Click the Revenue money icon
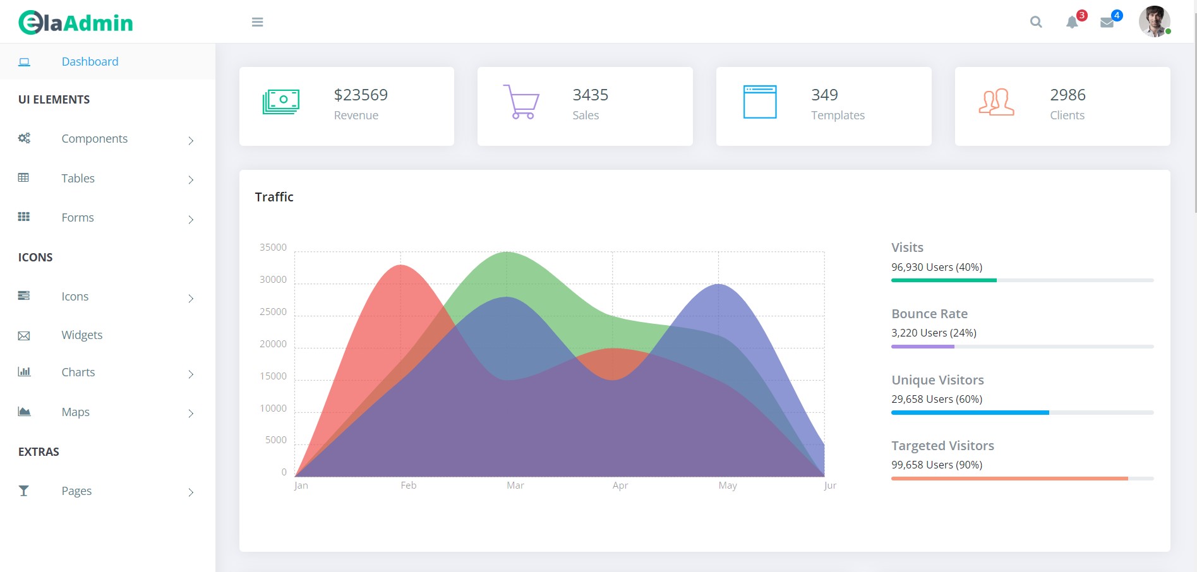 pos(281,102)
